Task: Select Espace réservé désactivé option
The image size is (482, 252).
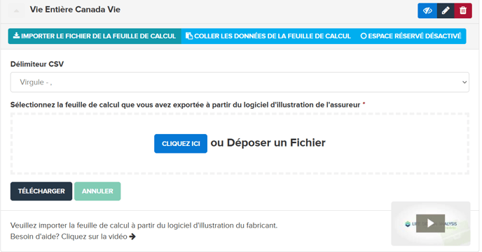Action: tap(411, 36)
